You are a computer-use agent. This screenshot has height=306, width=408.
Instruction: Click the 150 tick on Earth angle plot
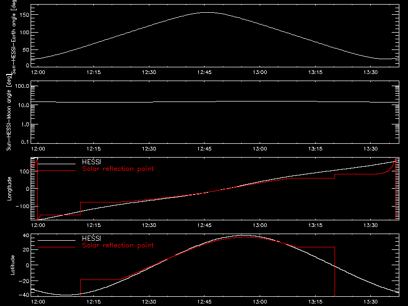click(25, 15)
